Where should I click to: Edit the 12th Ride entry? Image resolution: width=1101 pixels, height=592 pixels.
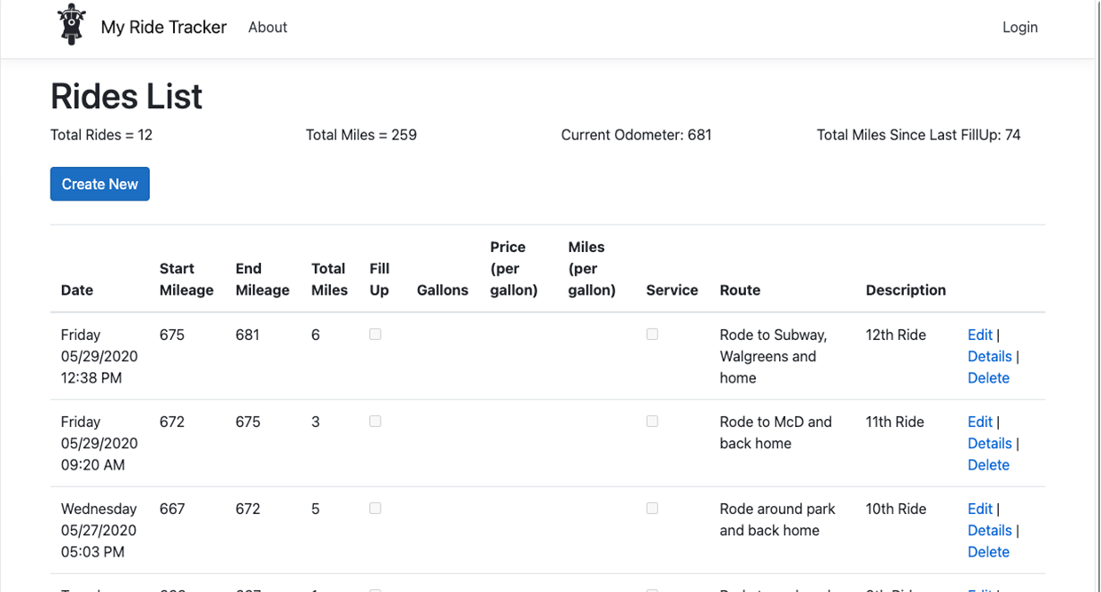(x=979, y=335)
